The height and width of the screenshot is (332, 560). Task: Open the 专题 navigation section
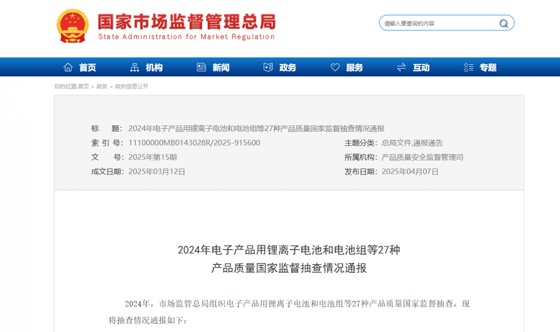pyautogui.click(x=487, y=67)
